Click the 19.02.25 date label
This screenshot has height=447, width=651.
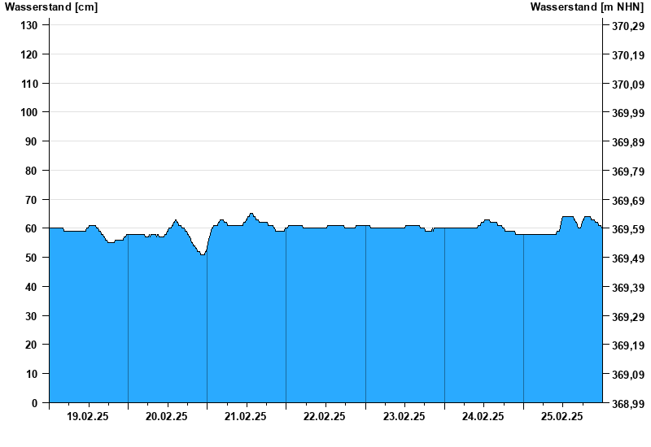pyautogui.click(x=88, y=416)
